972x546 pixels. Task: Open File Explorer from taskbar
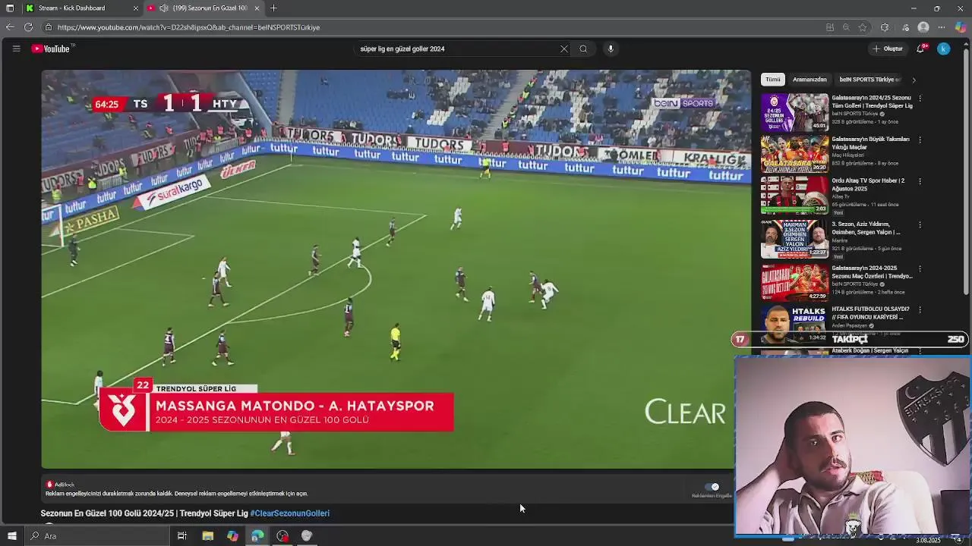click(207, 536)
